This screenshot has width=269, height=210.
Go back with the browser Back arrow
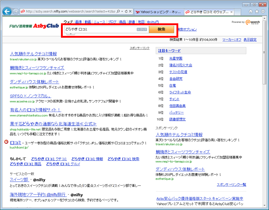pyautogui.click(x=7, y=11)
